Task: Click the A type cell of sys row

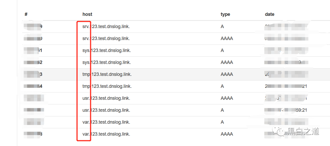Action: tap(222, 50)
